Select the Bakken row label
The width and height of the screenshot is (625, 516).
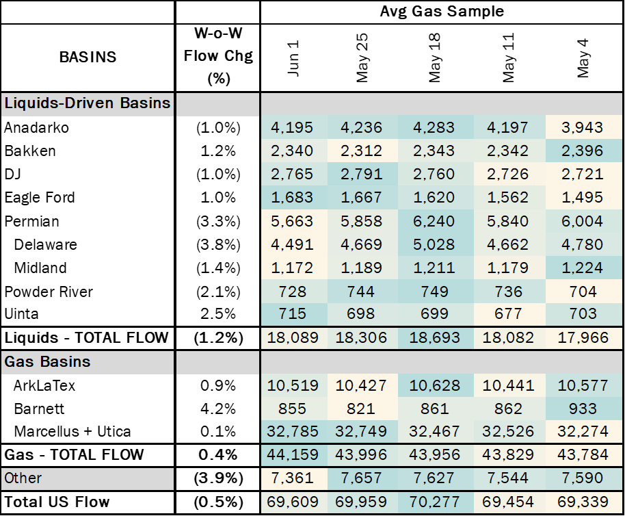tap(30, 151)
